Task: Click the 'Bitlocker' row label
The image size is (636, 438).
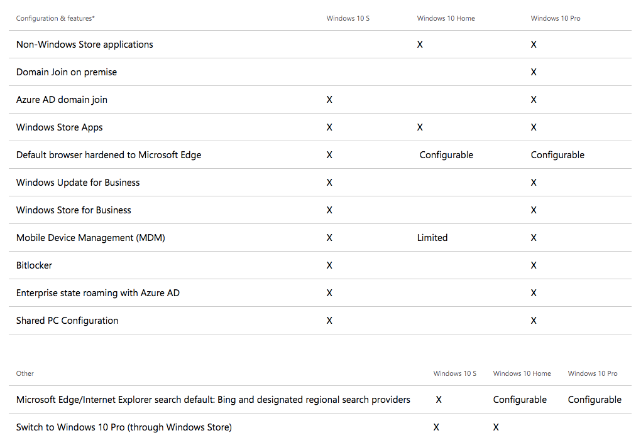Action: 34,265
